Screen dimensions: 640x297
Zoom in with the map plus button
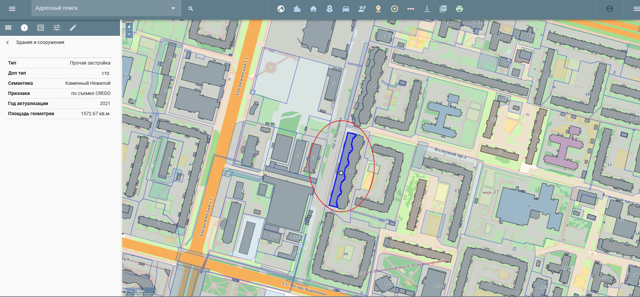click(x=129, y=27)
